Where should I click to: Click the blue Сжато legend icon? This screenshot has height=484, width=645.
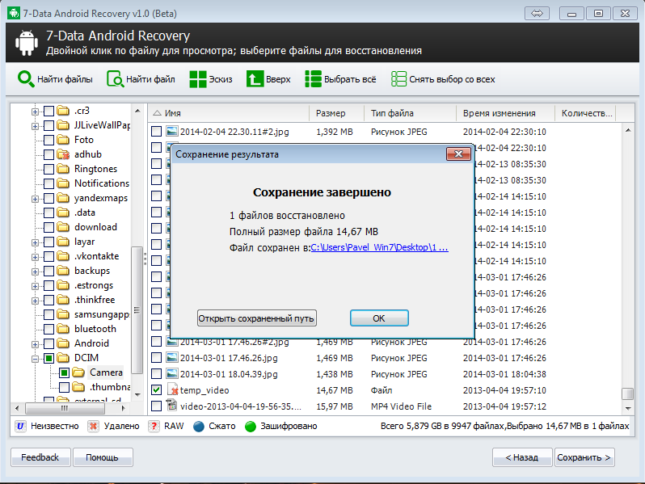pos(199,426)
